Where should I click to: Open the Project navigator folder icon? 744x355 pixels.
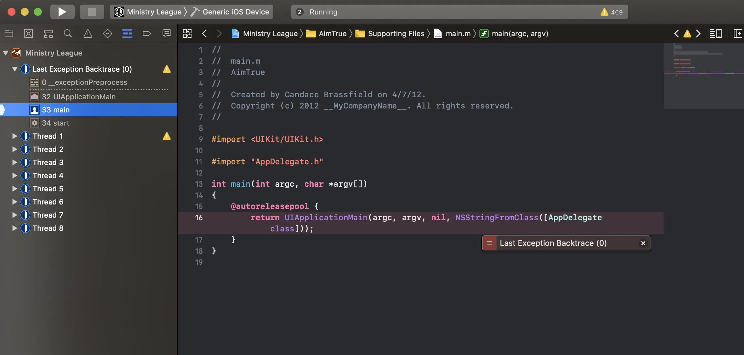point(9,34)
